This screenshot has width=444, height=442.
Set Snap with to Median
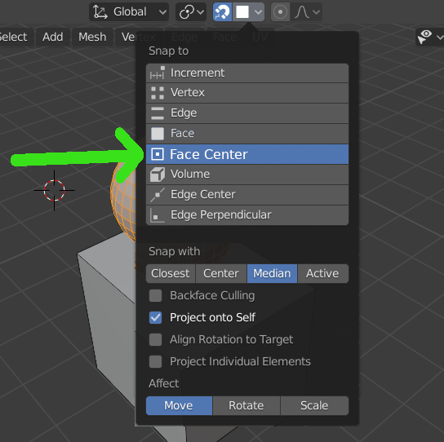pos(272,274)
